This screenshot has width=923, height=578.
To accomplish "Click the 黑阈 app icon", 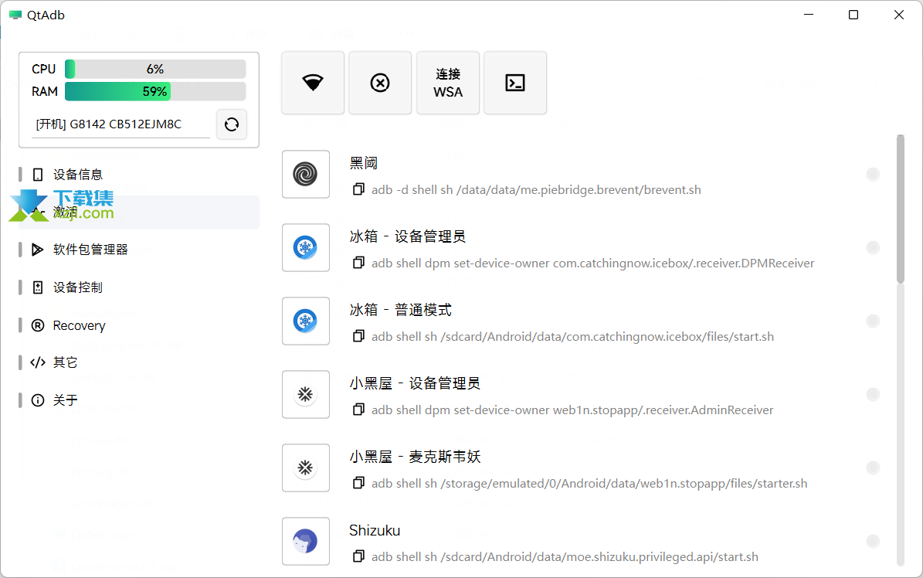I will (x=306, y=174).
